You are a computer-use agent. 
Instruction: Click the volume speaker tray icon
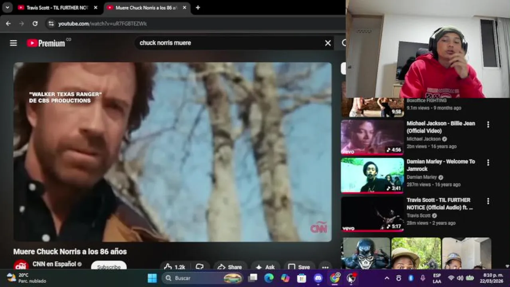[x=460, y=278]
